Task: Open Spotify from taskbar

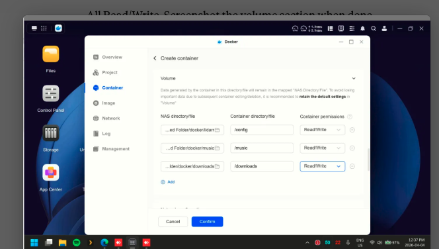Action: tap(77, 242)
